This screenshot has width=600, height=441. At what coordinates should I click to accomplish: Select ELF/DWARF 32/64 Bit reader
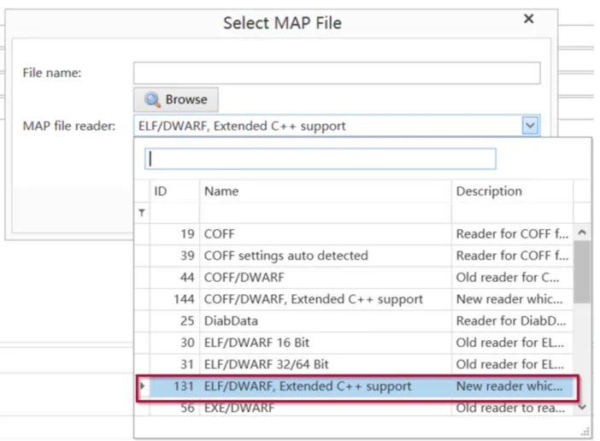pos(354,364)
